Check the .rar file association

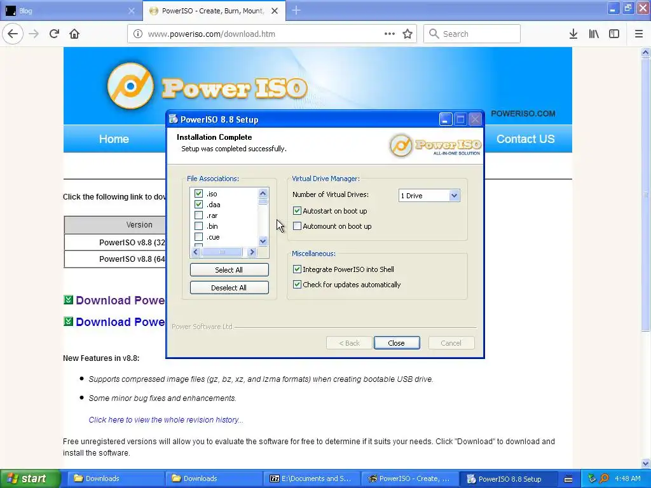pos(198,215)
